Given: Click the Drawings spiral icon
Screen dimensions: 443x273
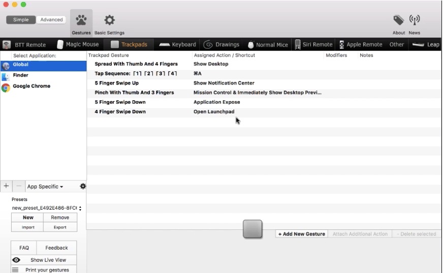Looking at the screenshot, I should coord(208,45).
